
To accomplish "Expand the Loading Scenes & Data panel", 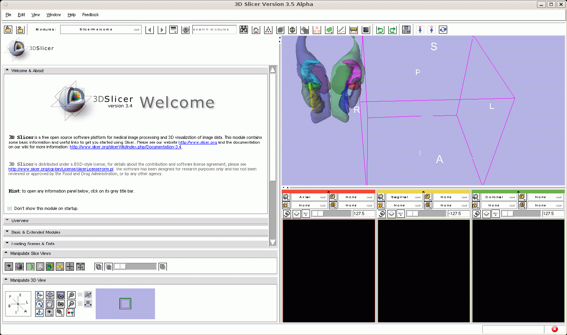I will click(x=136, y=243).
